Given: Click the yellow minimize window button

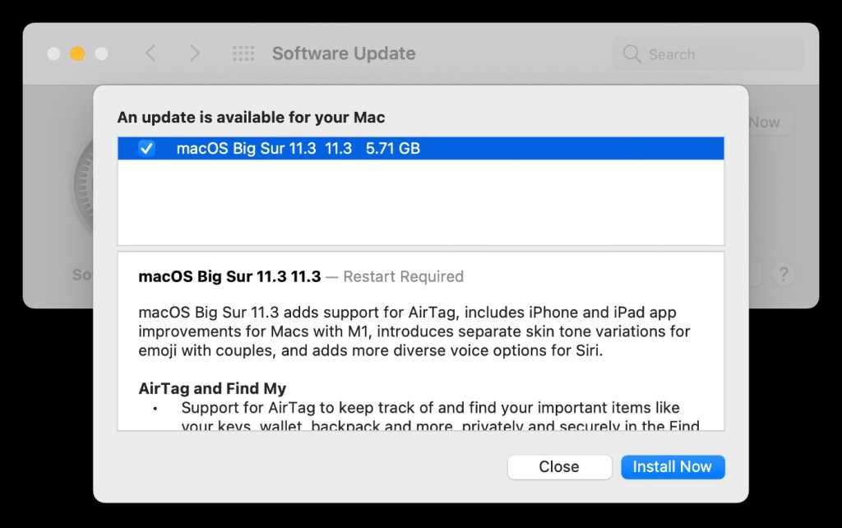Looking at the screenshot, I should click(x=77, y=53).
